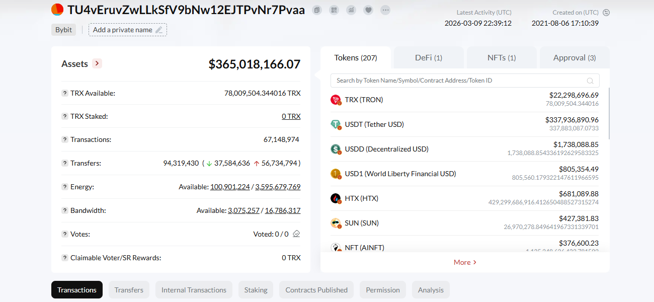The height and width of the screenshot is (302, 654).
Task: Open the three-dots more options menu
Action: tap(385, 10)
